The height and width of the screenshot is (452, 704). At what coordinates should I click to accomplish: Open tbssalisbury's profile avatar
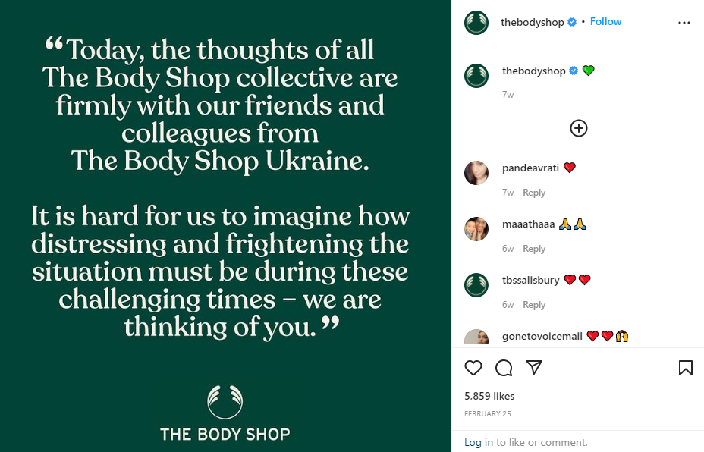pos(476,285)
